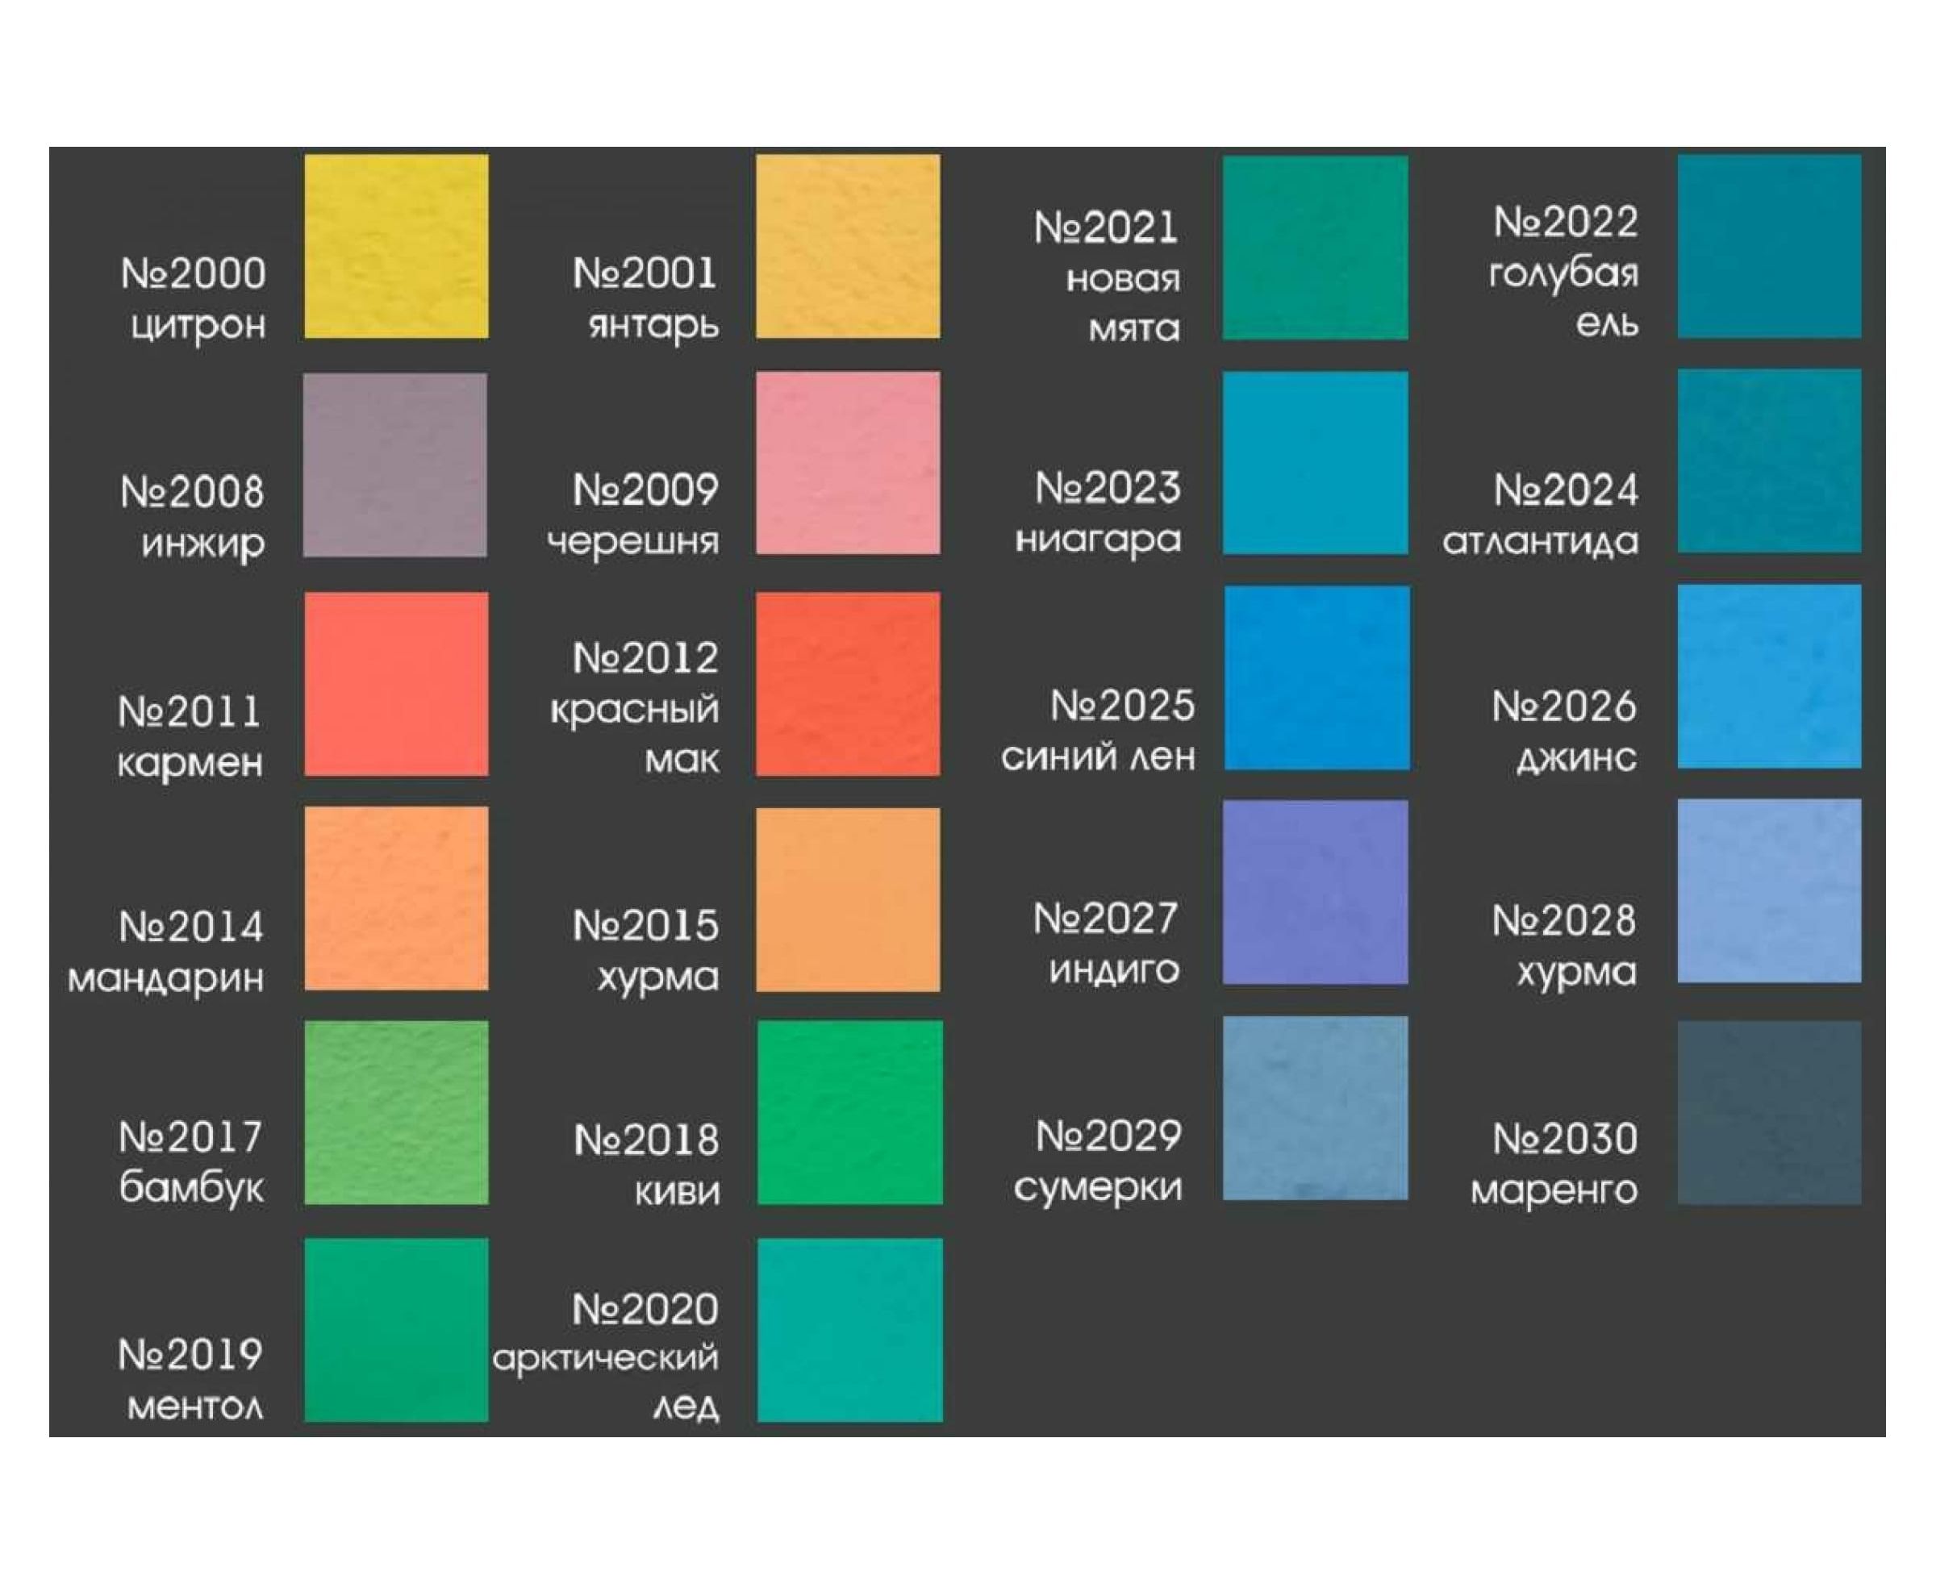Screen dimensions: 1936x1584
Task: Pick the №2021 новая мята swatch
Action: 1314,248
